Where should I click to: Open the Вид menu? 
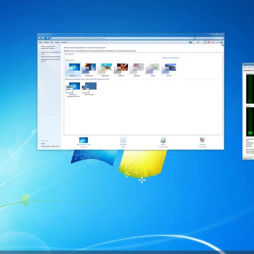click(x=52, y=42)
